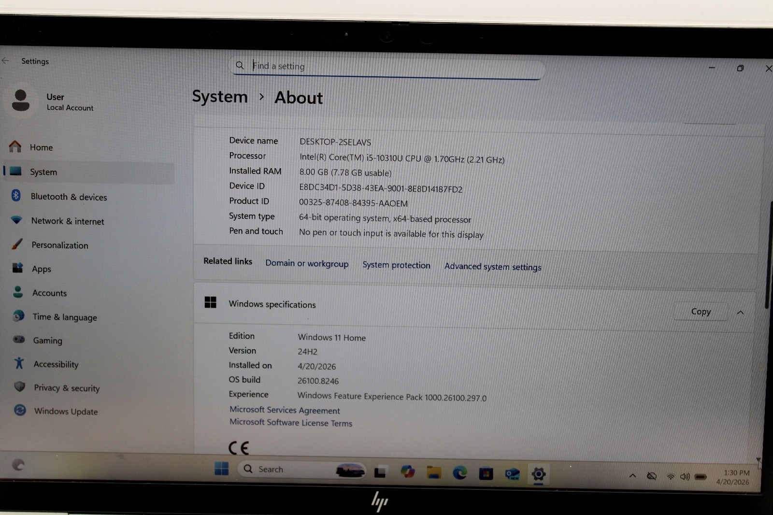Click device name DESKTOP-2SELAVS

(x=335, y=142)
